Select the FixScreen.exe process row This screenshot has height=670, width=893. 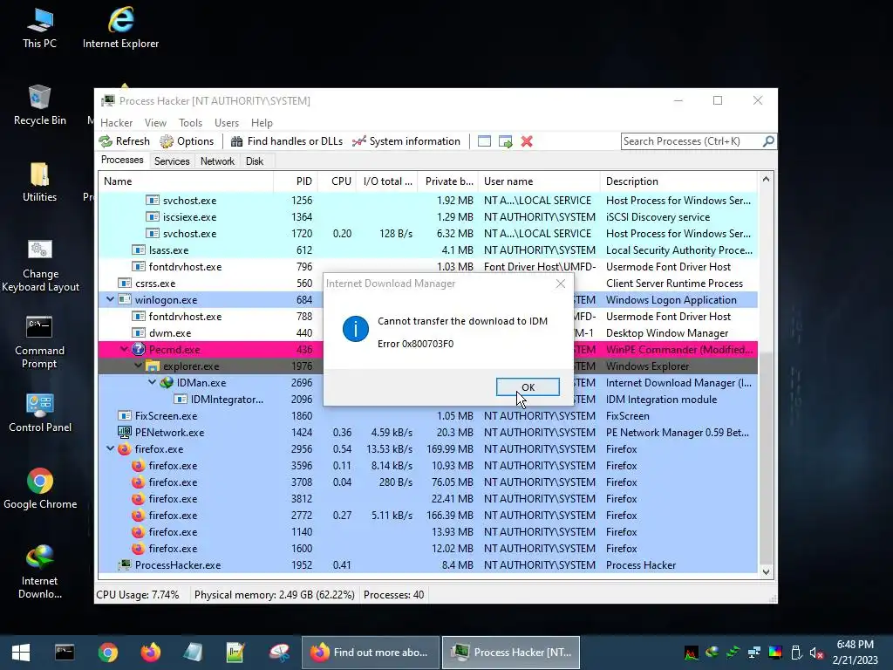(427, 416)
